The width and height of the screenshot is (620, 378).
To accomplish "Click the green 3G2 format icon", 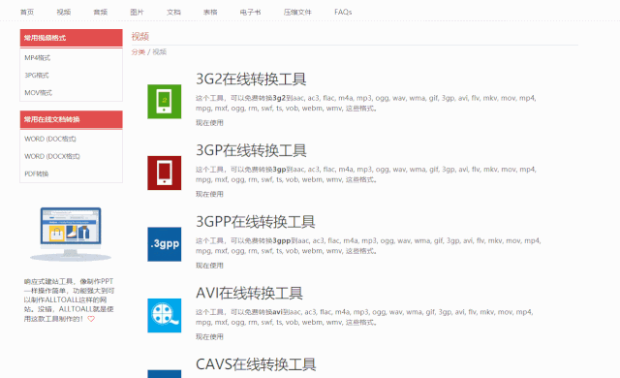I will [165, 102].
